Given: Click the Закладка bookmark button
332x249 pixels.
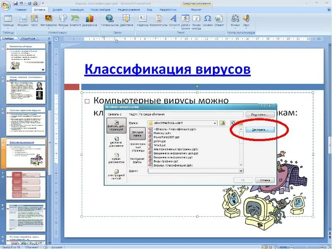Looking at the screenshot, I should click(x=260, y=129).
